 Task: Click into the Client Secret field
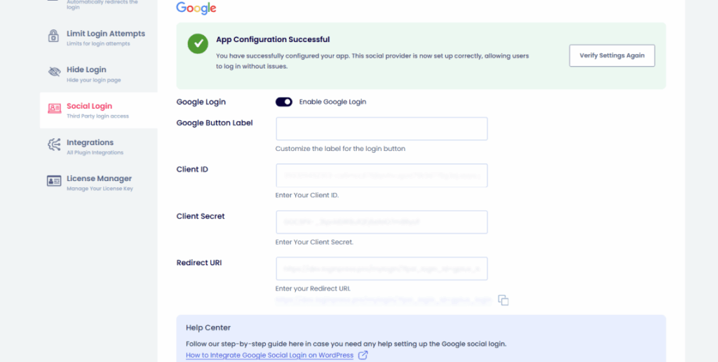[381, 222]
